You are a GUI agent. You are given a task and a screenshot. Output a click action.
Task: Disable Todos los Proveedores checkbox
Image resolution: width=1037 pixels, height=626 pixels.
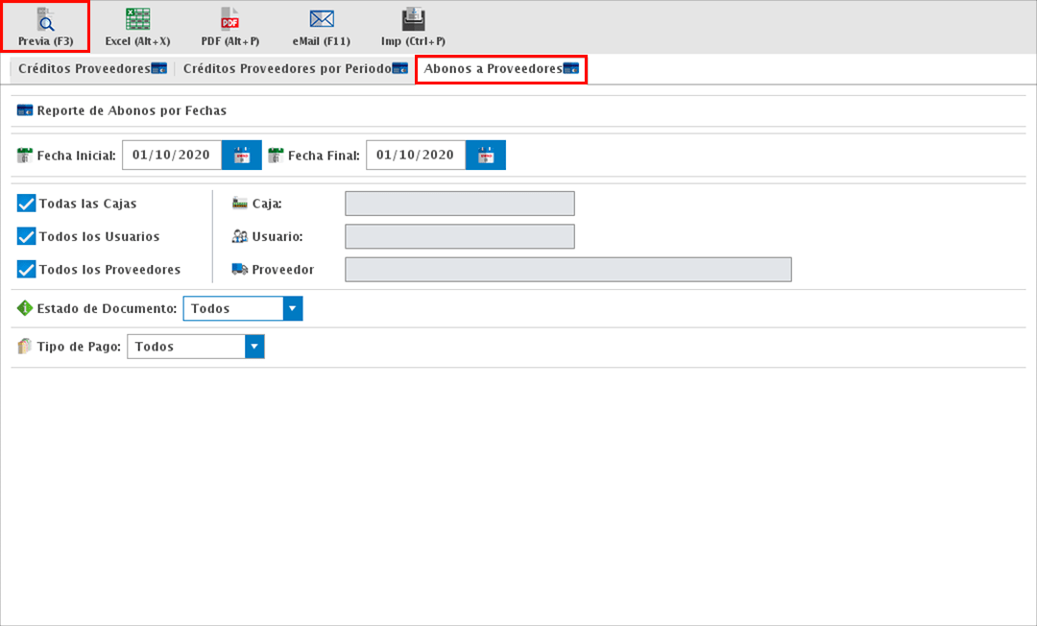[x=27, y=270]
